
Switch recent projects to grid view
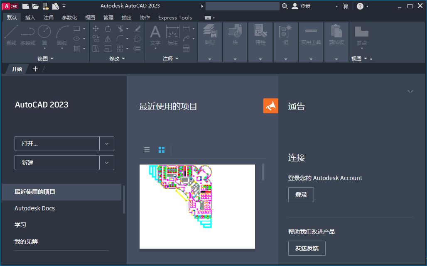[x=162, y=150]
